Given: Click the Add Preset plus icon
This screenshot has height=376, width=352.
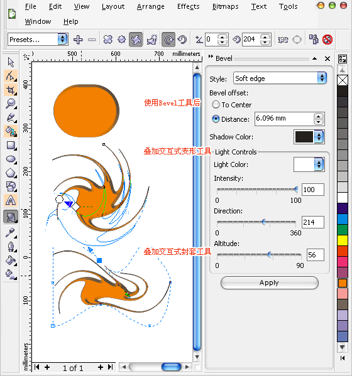Looking at the screenshot, I should [x=78, y=40].
